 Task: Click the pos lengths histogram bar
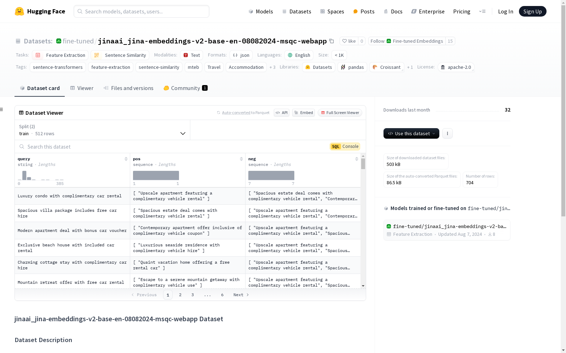click(156, 175)
